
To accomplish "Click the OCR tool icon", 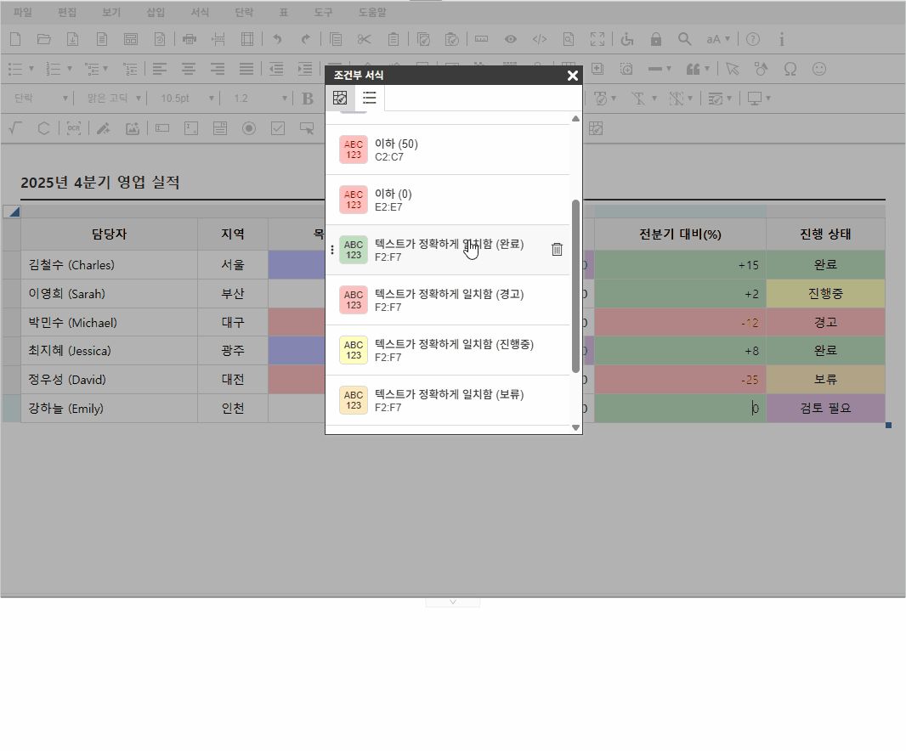I will (74, 128).
